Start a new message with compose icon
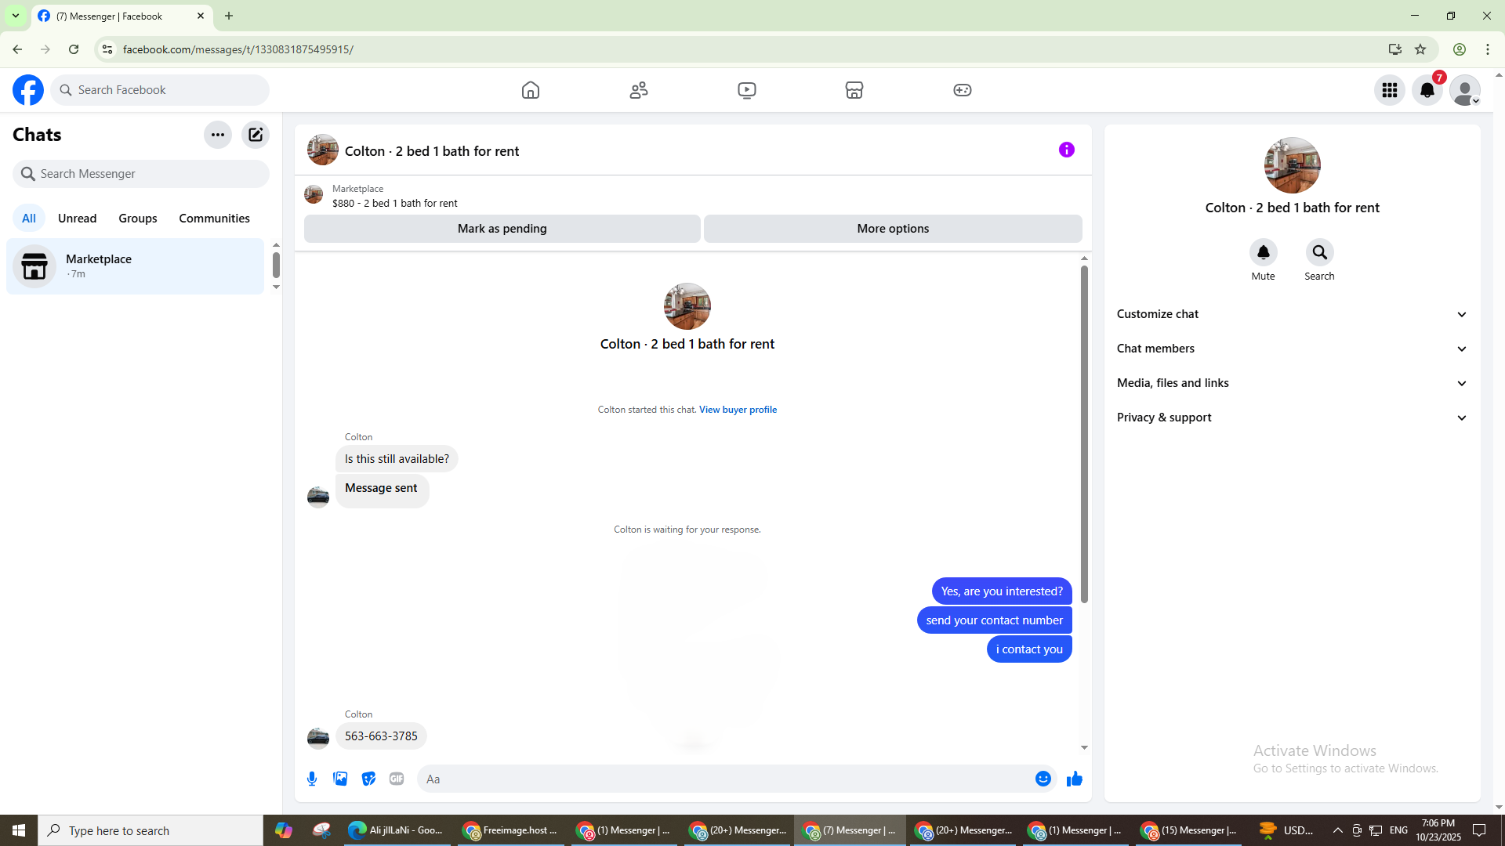The height and width of the screenshot is (846, 1505). click(256, 135)
